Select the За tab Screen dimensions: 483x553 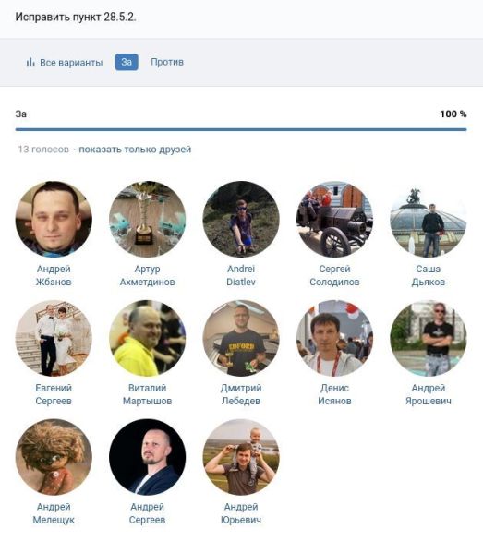click(127, 62)
